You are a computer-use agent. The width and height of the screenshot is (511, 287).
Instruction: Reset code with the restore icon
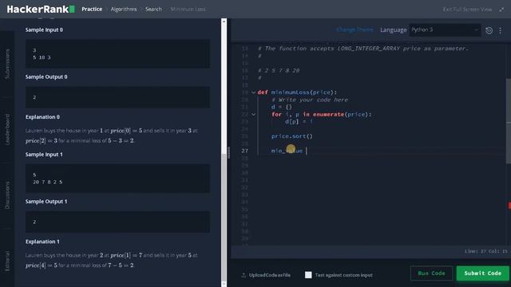click(489, 30)
